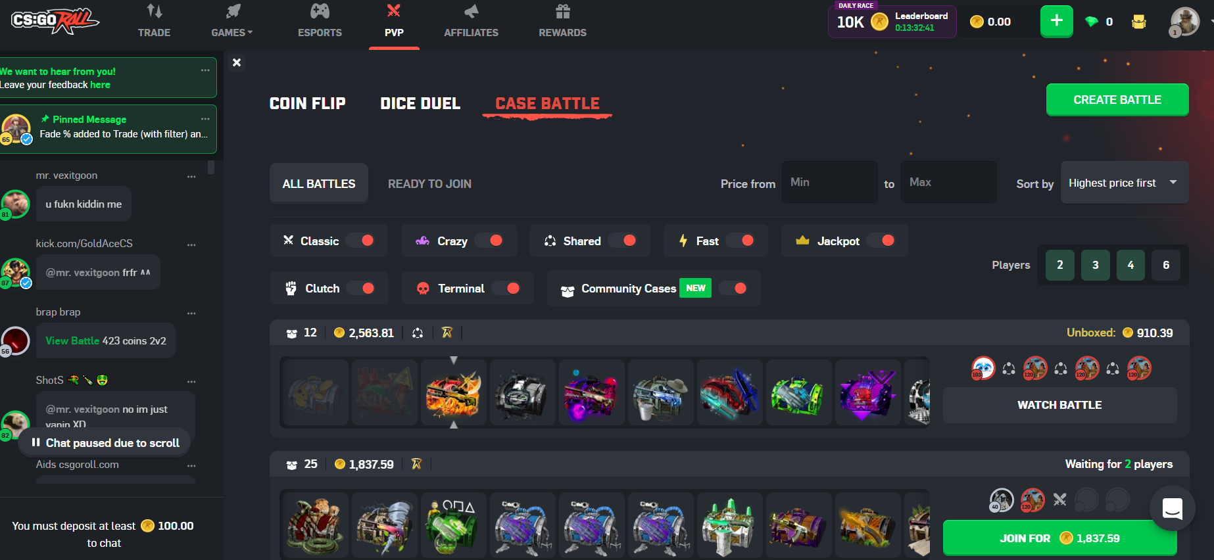Open the chat support bubble icon
The image size is (1214, 560).
[x=1172, y=508]
